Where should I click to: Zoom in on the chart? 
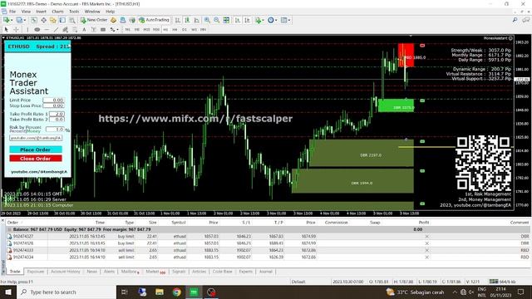207,20
